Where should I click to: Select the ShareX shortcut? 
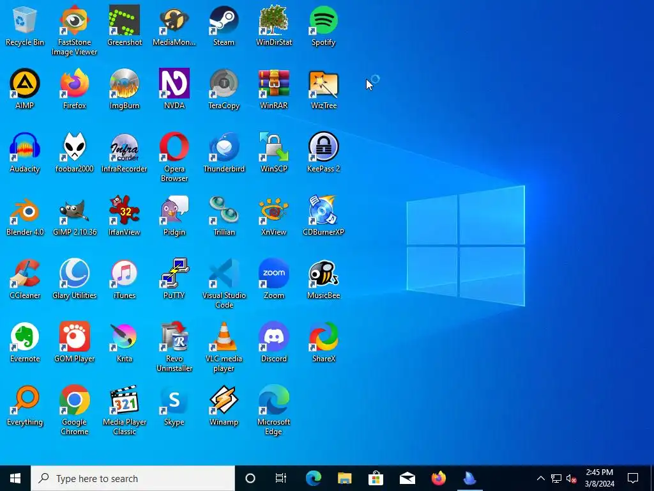[324, 336]
